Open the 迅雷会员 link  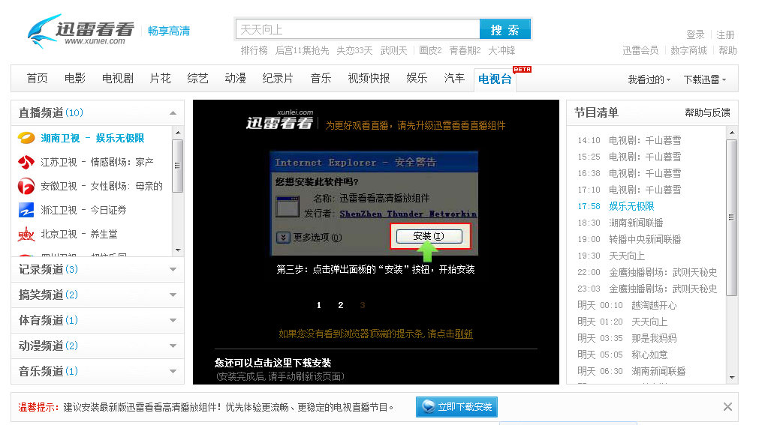tap(640, 50)
